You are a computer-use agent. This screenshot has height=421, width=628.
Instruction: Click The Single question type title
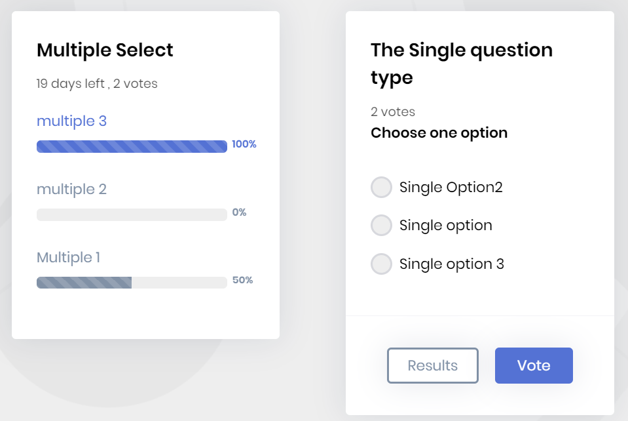coord(461,63)
